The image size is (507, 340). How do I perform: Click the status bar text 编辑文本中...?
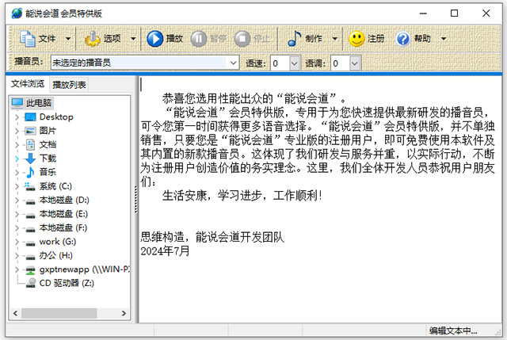click(453, 330)
